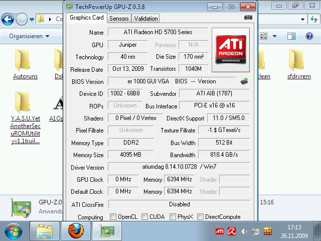Enable the OpenCL checkbox

click(113, 217)
